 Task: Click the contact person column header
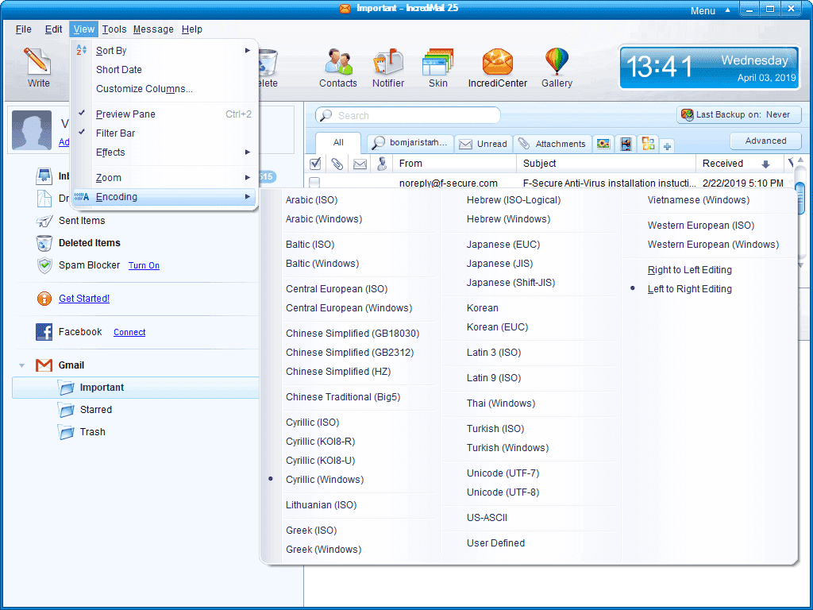[382, 164]
